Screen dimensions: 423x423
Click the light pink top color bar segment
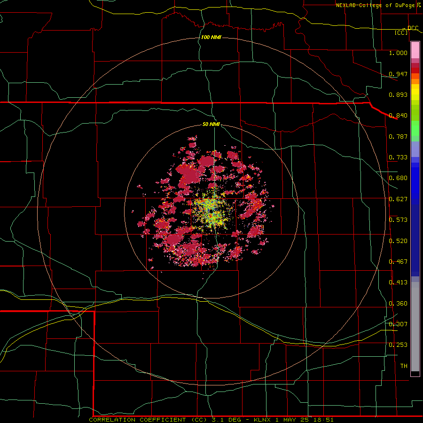[415, 50]
